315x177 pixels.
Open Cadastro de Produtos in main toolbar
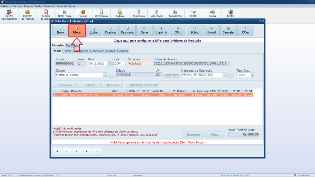(x=28, y=15)
